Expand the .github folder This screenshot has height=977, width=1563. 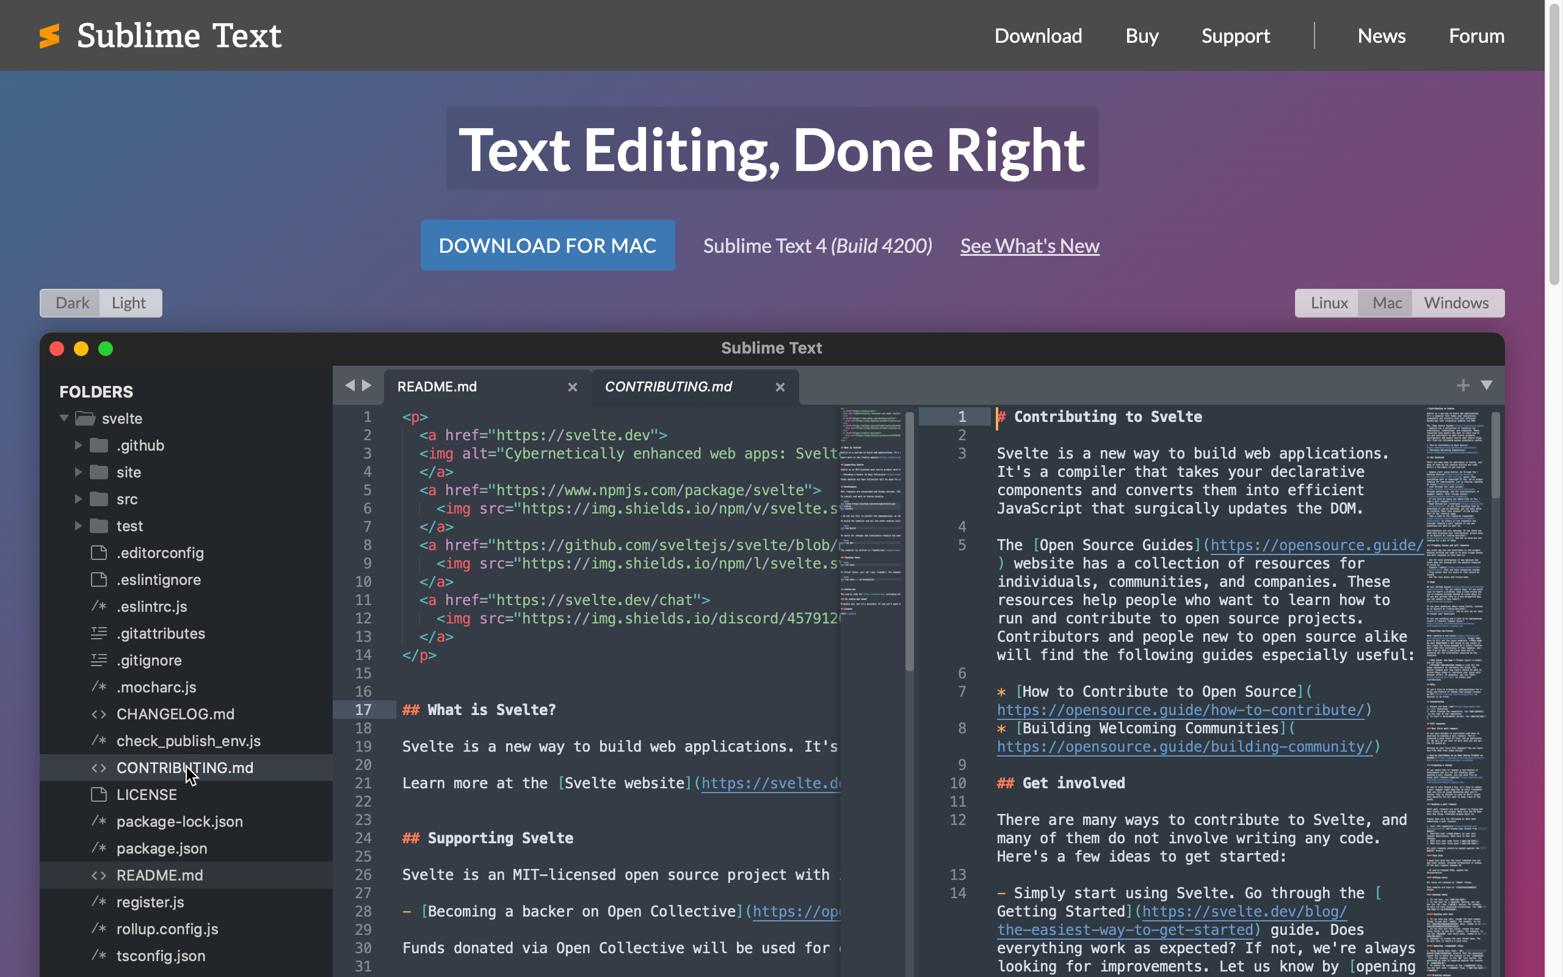tap(78, 445)
